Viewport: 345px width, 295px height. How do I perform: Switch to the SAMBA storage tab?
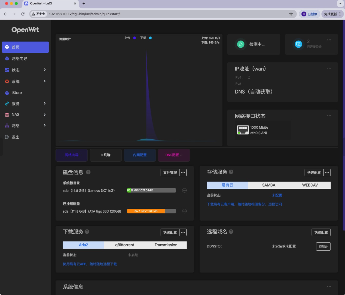[x=269, y=185]
